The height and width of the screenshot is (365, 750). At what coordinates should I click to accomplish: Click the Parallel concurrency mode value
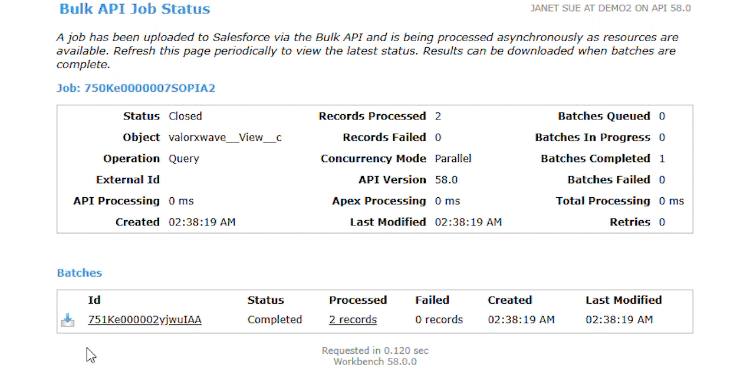453,158
